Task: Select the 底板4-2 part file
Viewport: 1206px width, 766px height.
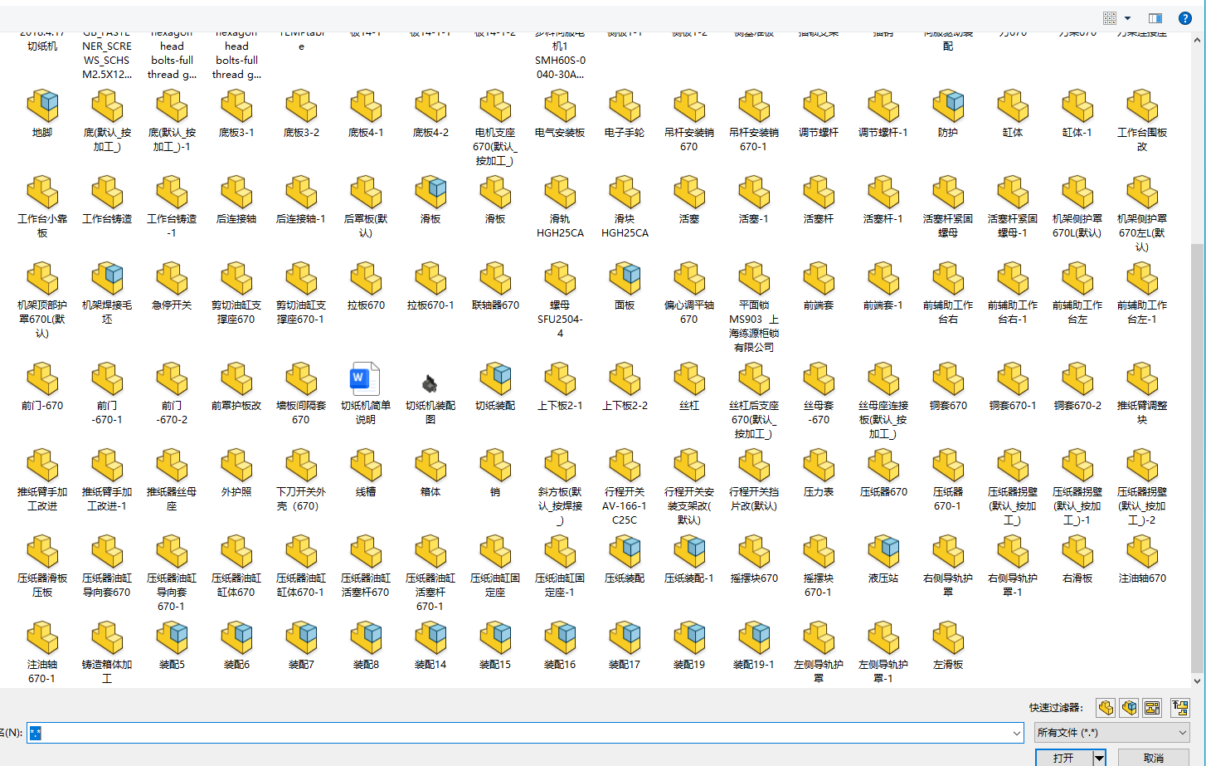Action: tap(430, 115)
